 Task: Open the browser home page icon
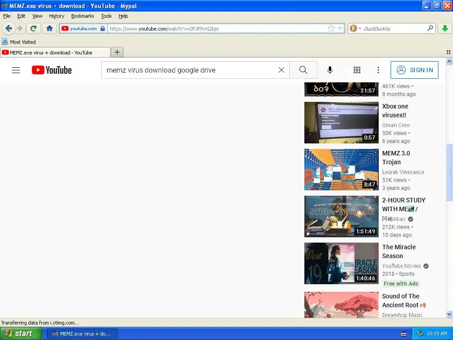tap(50, 28)
